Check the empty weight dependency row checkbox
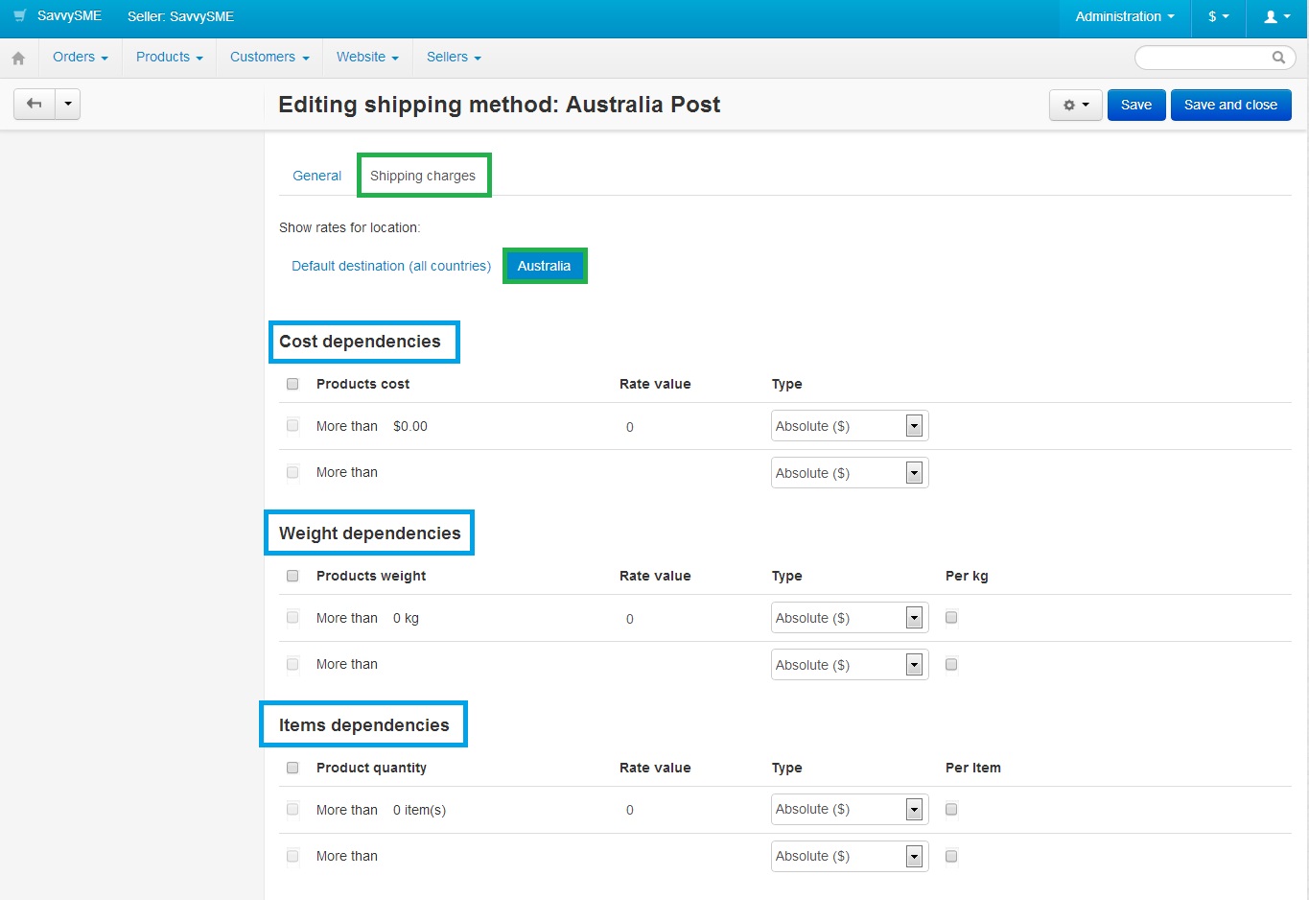 coord(292,664)
